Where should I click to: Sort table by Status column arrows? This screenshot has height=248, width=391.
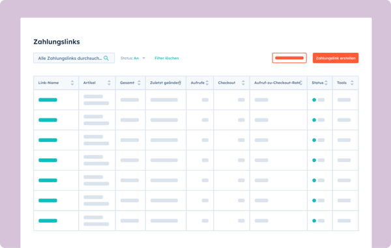[326, 83]
